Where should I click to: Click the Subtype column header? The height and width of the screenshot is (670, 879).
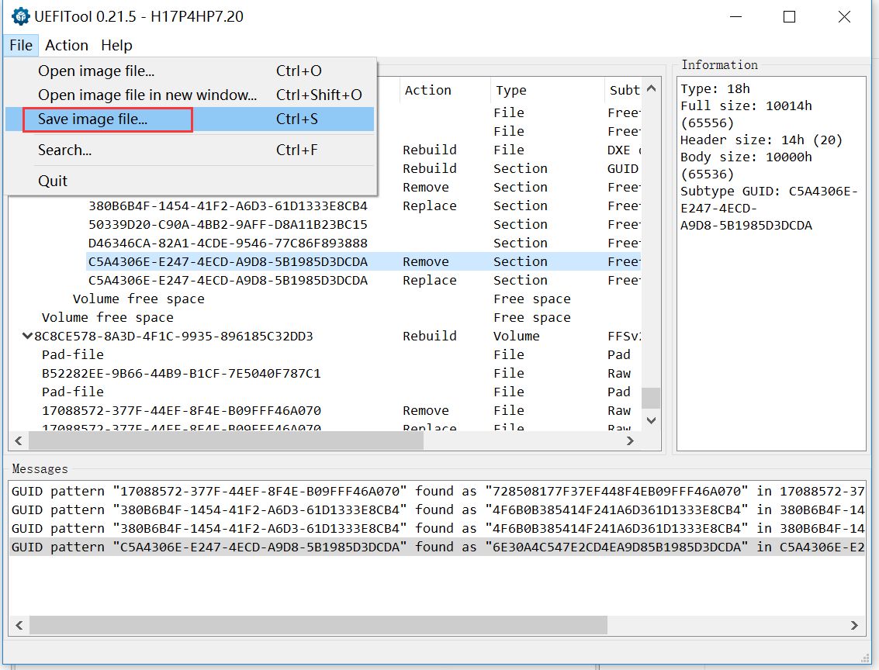(624, 90)
